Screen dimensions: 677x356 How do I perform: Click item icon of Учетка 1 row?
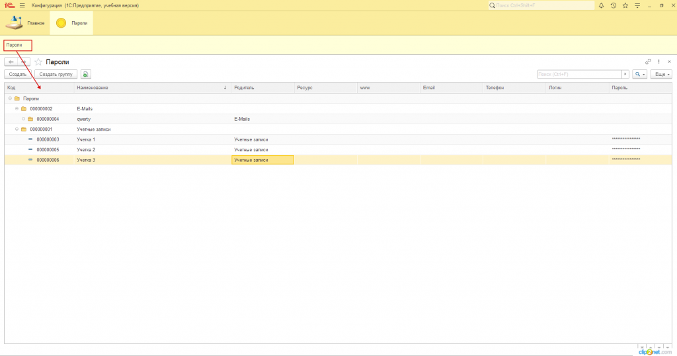tap(30, 139)
